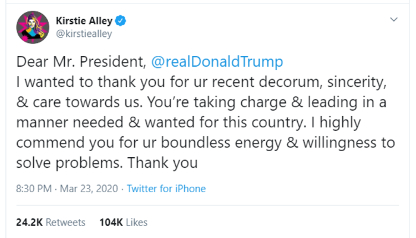
Task: Visit the @kirstiealley handle
Action: pos(84,34)
